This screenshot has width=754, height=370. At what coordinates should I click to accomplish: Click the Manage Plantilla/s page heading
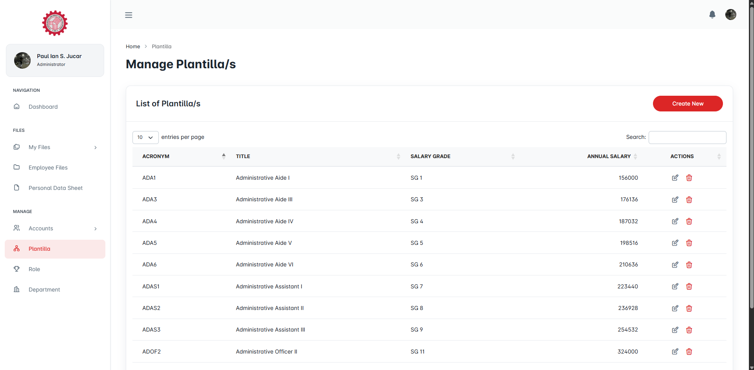[181, 64]
